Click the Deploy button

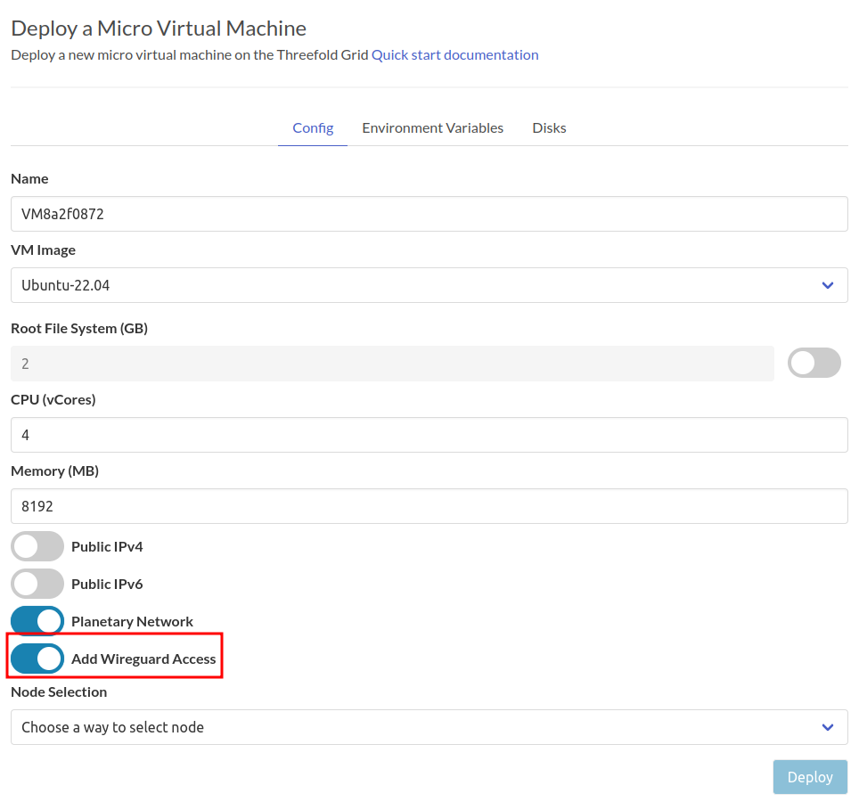point(809,776)
